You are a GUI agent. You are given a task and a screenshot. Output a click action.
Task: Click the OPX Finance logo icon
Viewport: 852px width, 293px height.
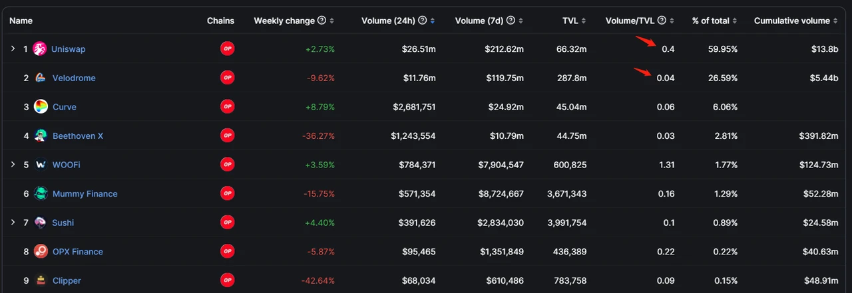[41, 251]
